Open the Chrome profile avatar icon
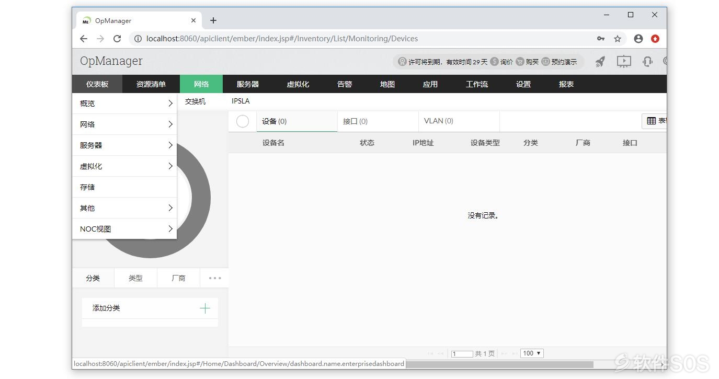 click(638, 39)
